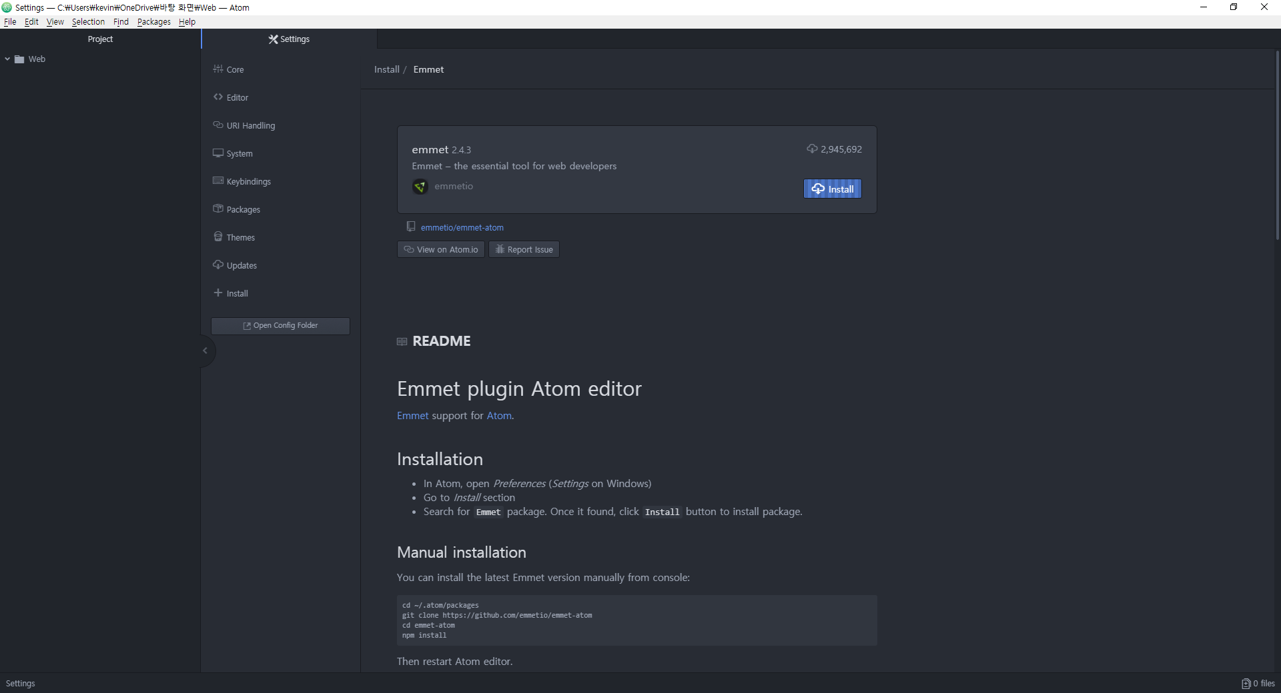
Task: Click the emmet 2.4.3 package title
Action: (x=441, y=150)
